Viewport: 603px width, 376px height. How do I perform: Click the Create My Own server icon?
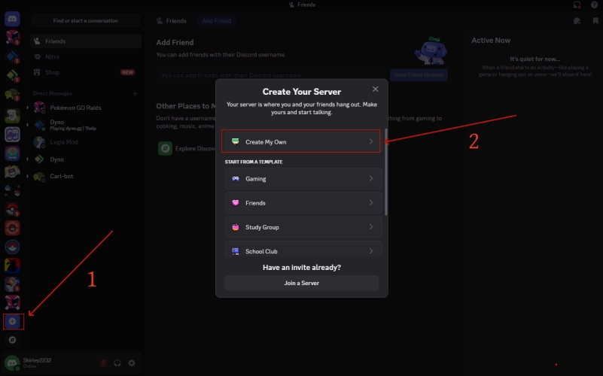236,141
